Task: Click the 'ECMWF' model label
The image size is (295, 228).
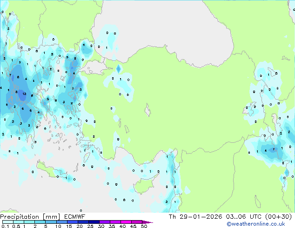Action: point(75,217)
